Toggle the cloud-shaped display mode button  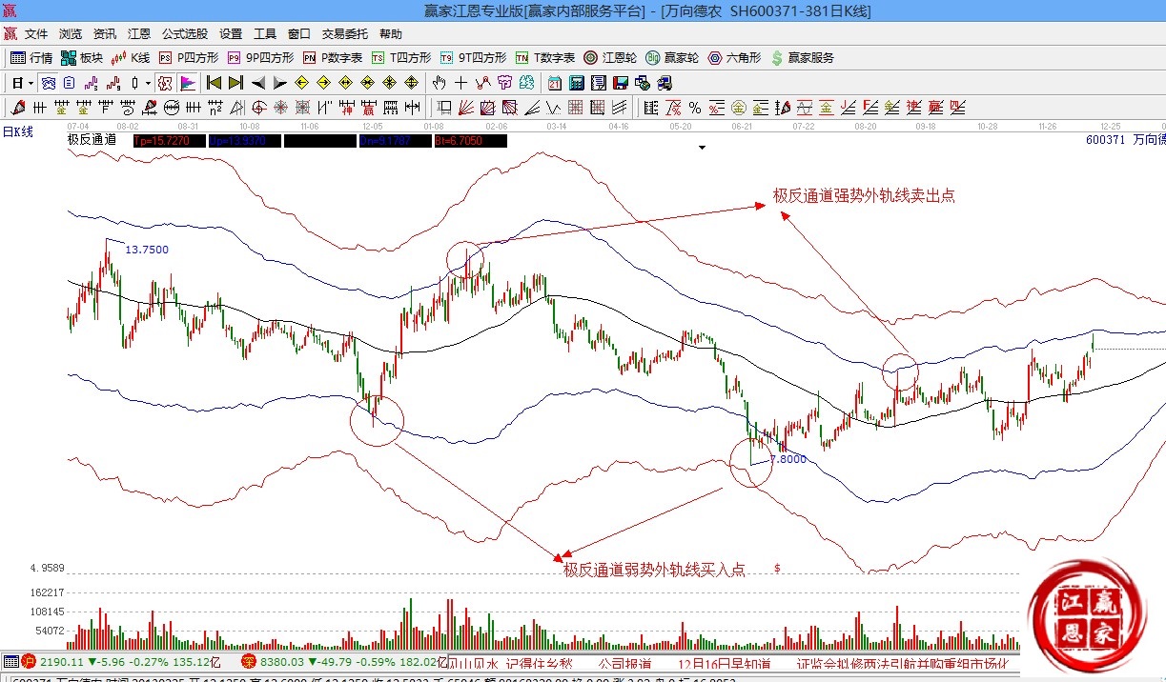(47, 83)
